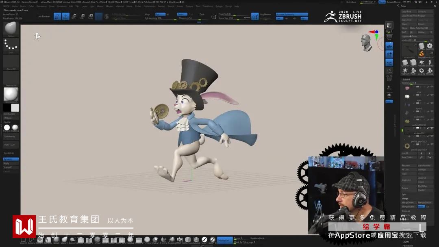Screen dimensions: 439x247
Task: Select the Move transform icon
Action: pos(74,16)
